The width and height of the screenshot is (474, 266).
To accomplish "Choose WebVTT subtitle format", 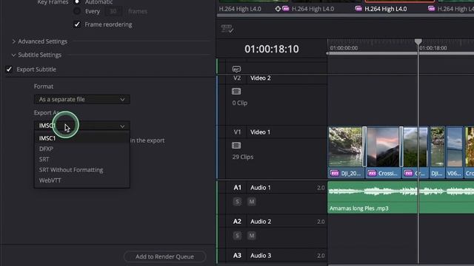I will pyautogui.click(x=82, y=180).
